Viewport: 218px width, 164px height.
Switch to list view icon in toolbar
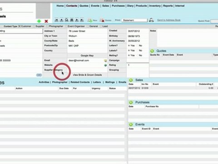pyautogui.click(x=72, y=20)
